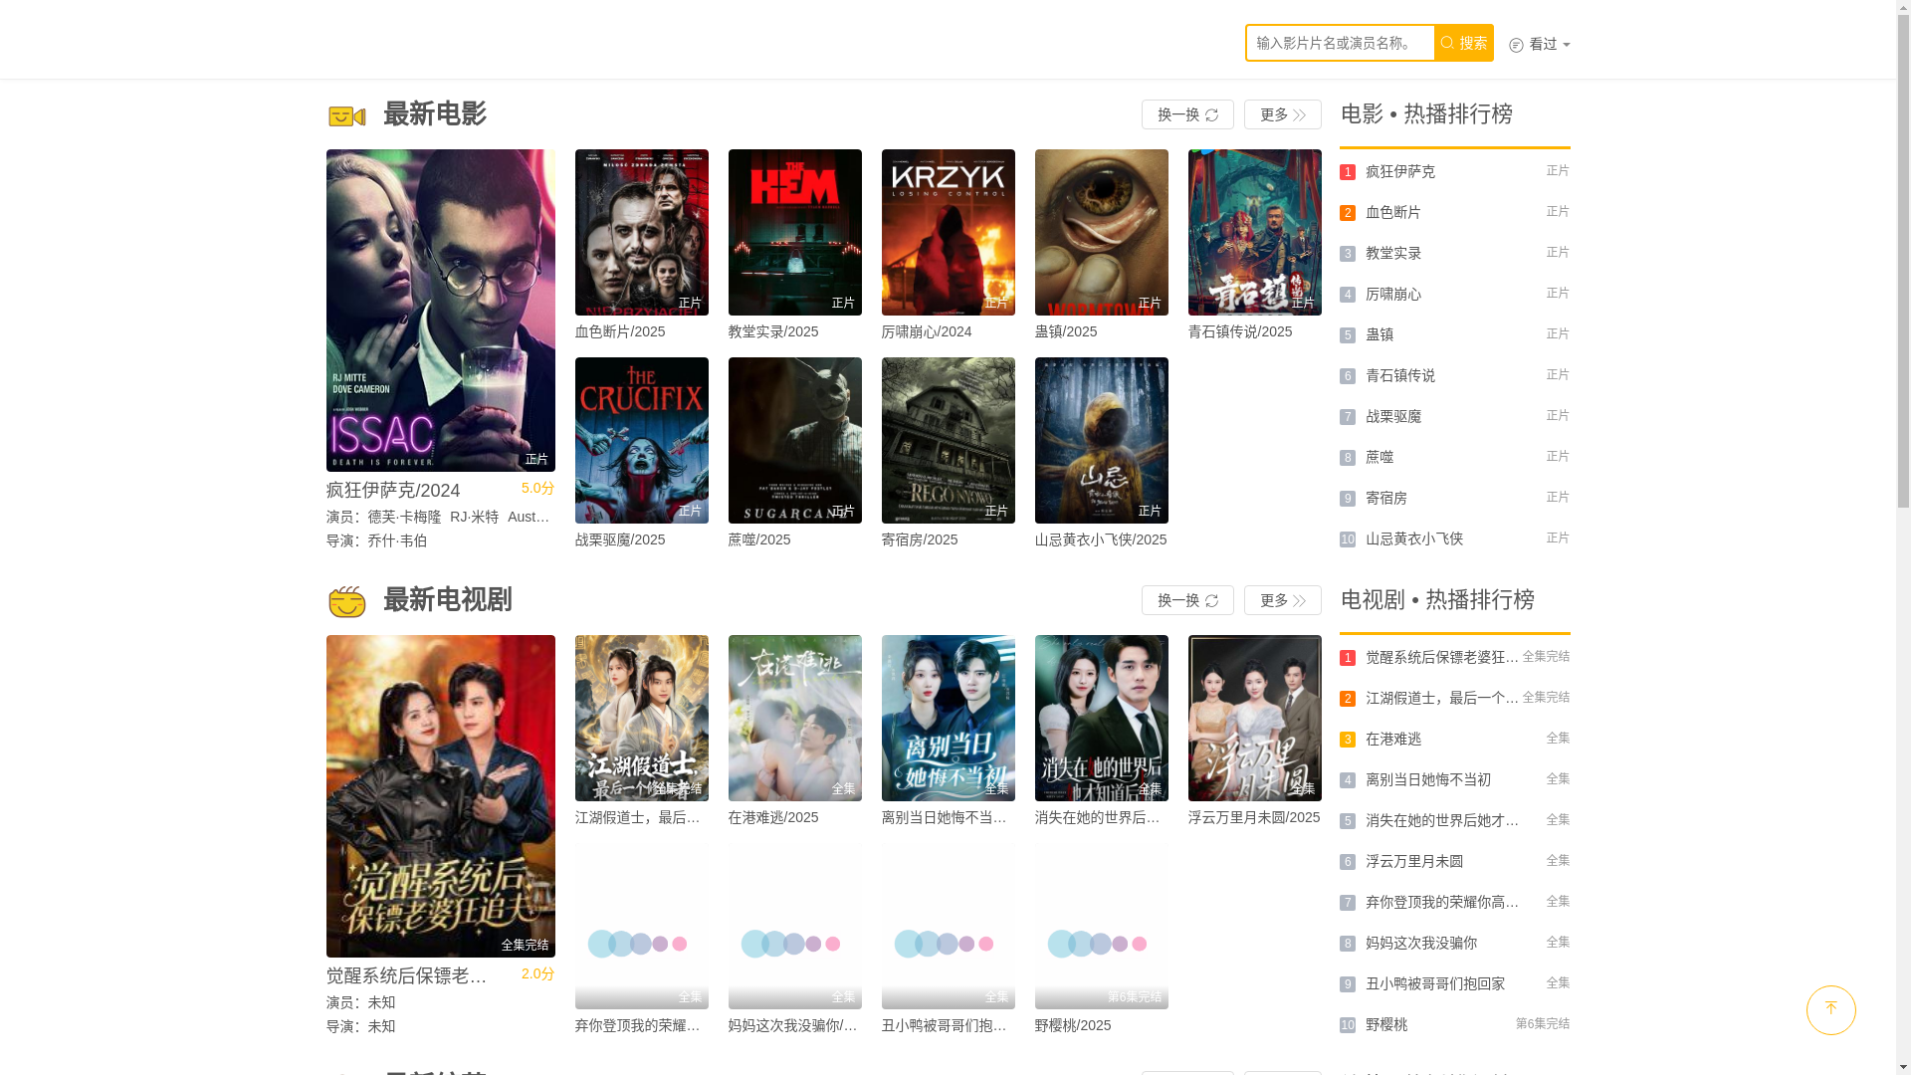Refresh movies with 换一换 button

point(1187,114)
